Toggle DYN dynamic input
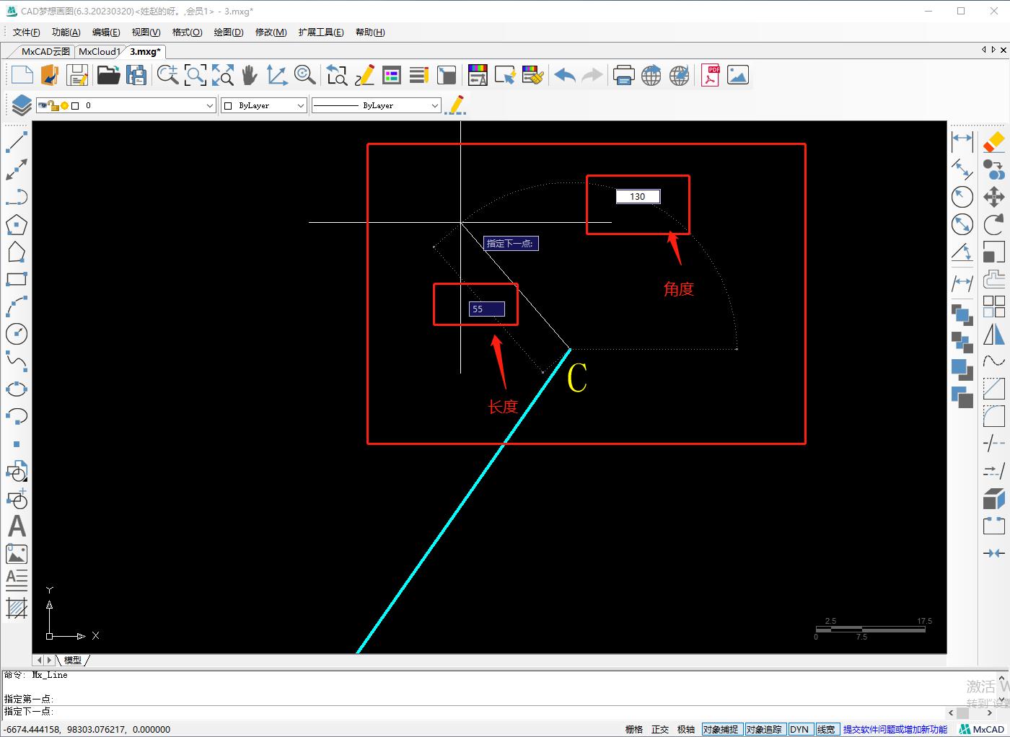 click(799, 729)
